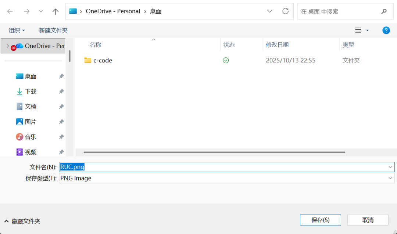
Task: Click the 保存(S) button
Action: click(x=320, y=220)
